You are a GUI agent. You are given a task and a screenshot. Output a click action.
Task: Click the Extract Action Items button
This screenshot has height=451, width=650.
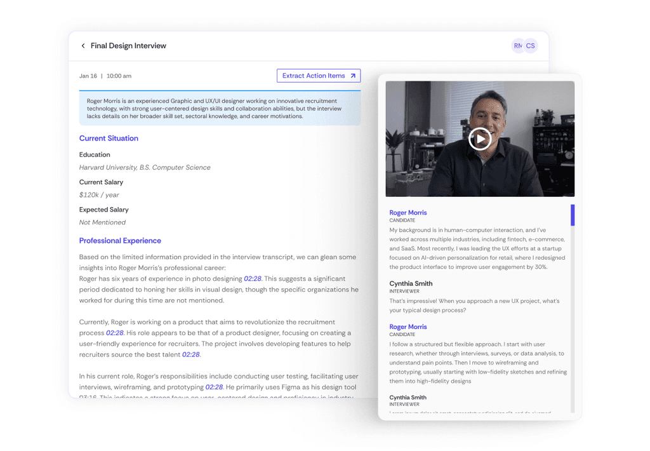[319, 76]
